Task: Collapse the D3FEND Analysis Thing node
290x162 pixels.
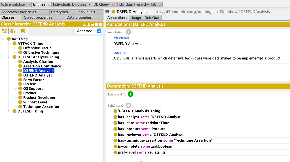Action: click(x=8, y=57)
